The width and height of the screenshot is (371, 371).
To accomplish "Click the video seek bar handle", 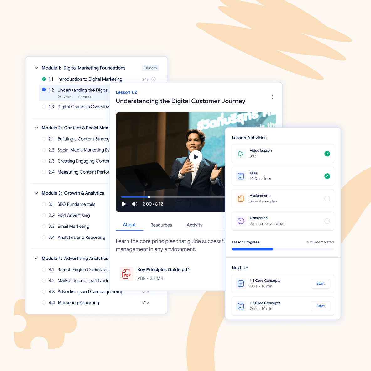I will point(149,197).
